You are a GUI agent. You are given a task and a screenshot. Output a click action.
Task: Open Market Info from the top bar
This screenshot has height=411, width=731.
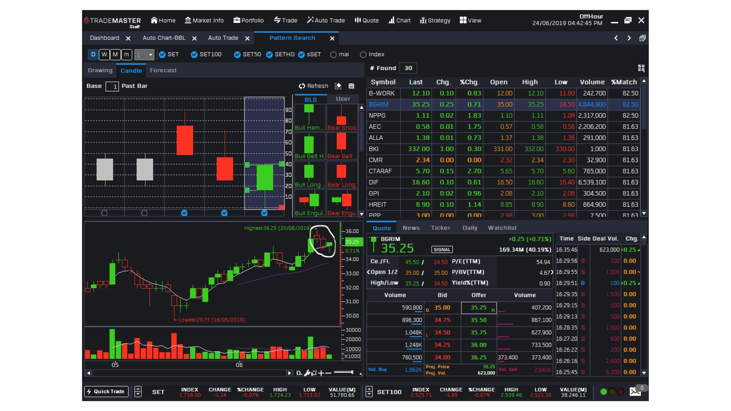(x=204, y=20)
